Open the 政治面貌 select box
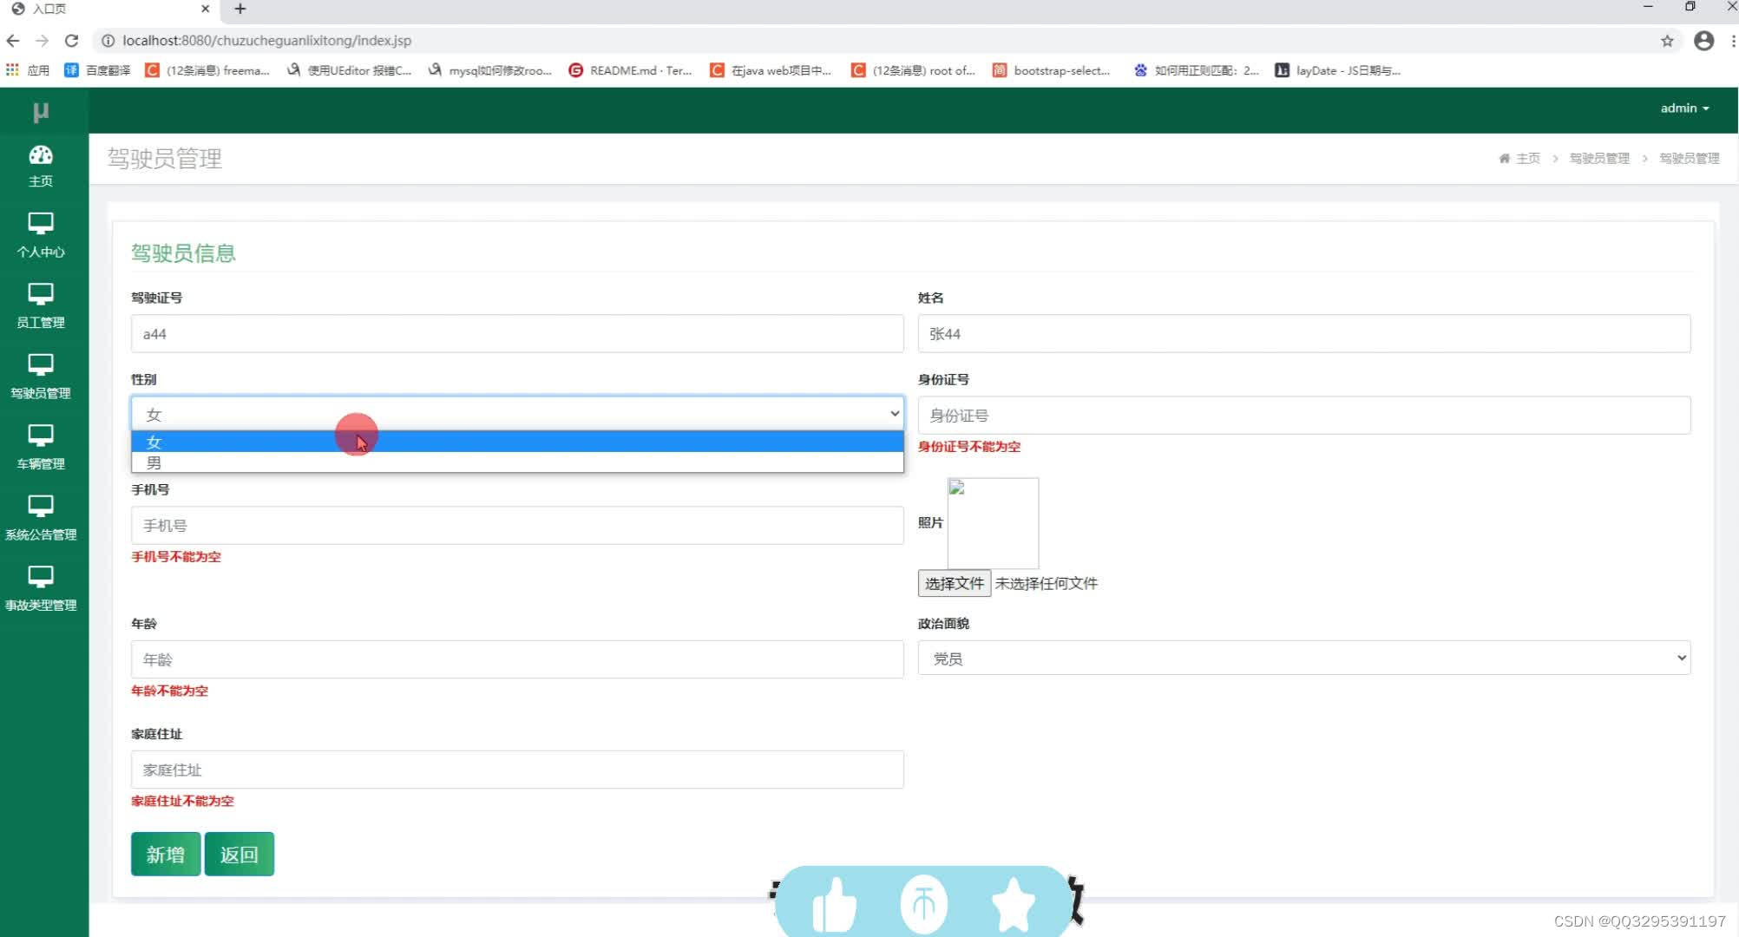1739x937 pixels. pos(1304,659)
